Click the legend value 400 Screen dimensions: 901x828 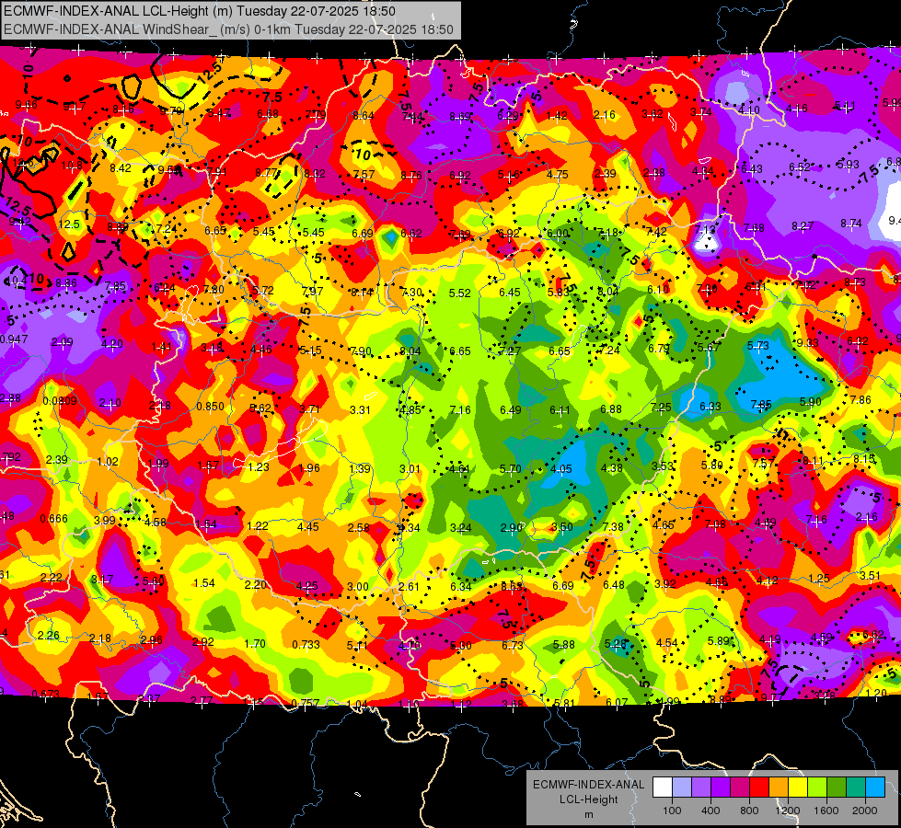point(710,811)
